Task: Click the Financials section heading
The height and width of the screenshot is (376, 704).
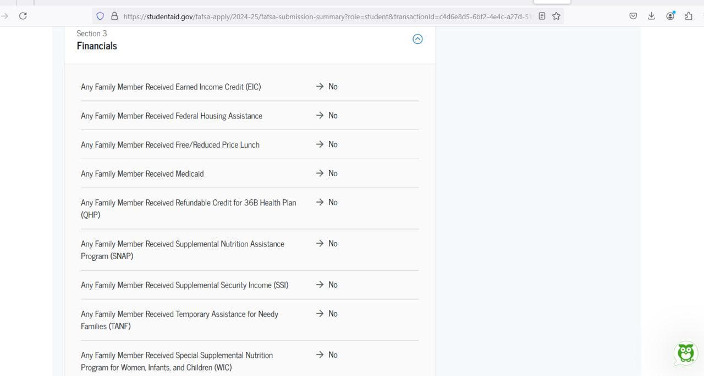Action: tap(97, 46)
